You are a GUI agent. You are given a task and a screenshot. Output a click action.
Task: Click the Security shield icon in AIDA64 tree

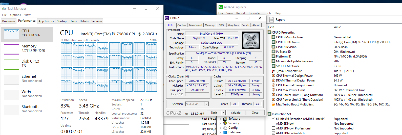pyautogui.click(x=225, y=123)
